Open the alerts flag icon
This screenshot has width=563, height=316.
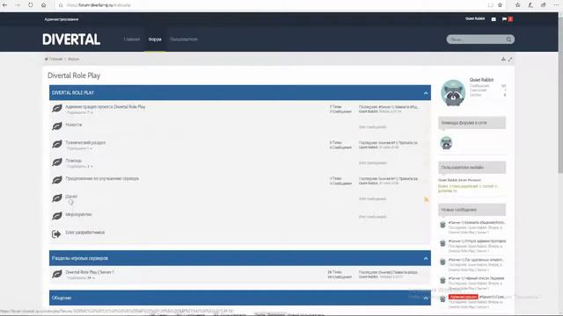click(x=504, y=19)
